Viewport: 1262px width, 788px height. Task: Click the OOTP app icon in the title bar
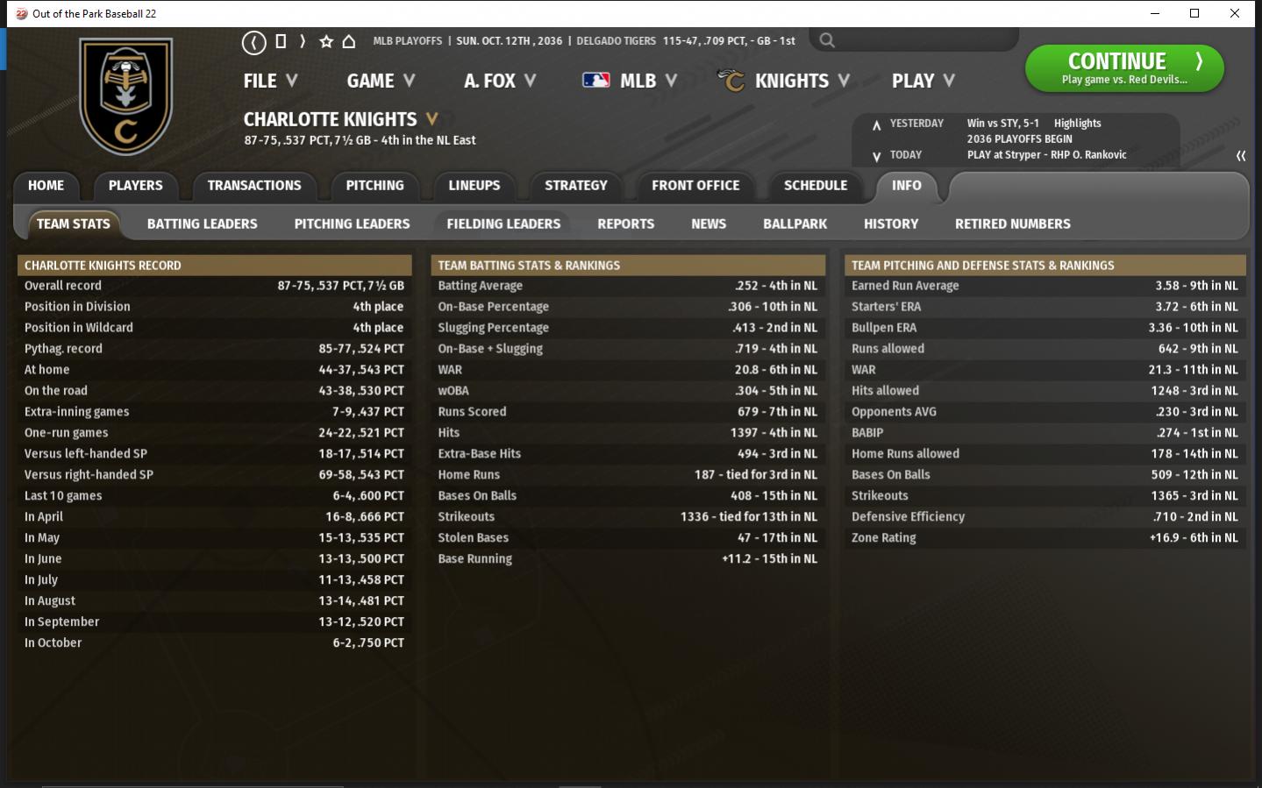click(21, 13)
